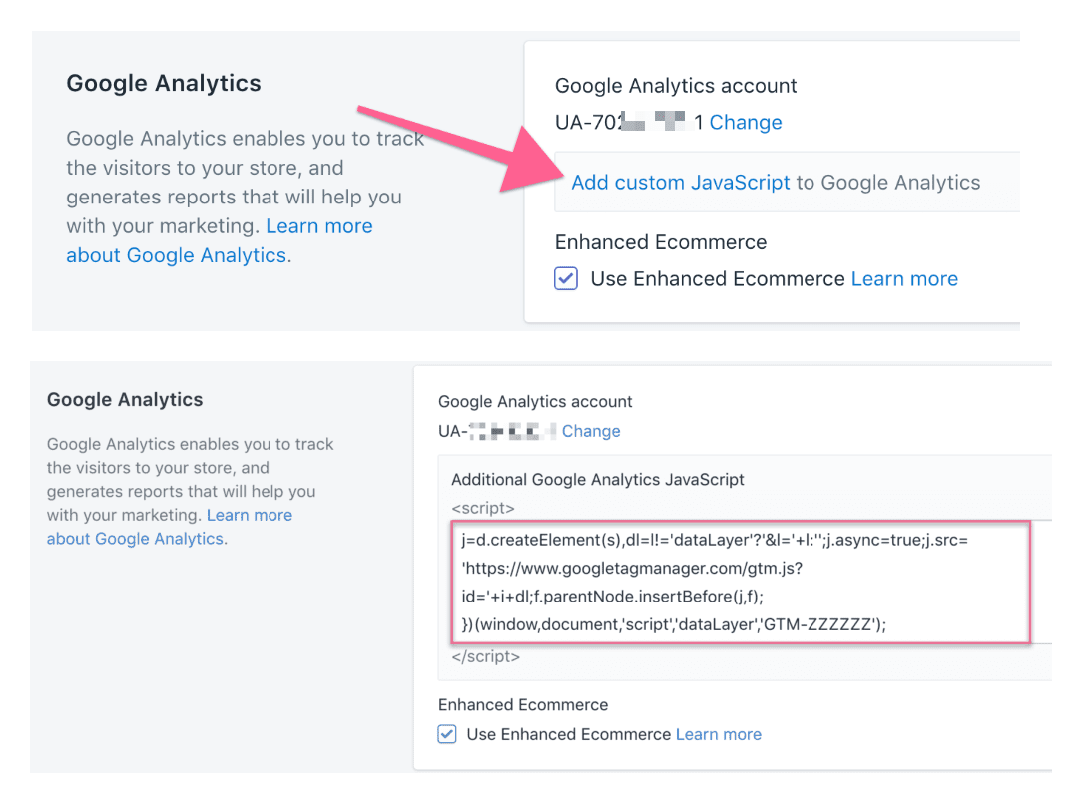Click the Additional Google Analytics JavaScript heading

(598, 480)
